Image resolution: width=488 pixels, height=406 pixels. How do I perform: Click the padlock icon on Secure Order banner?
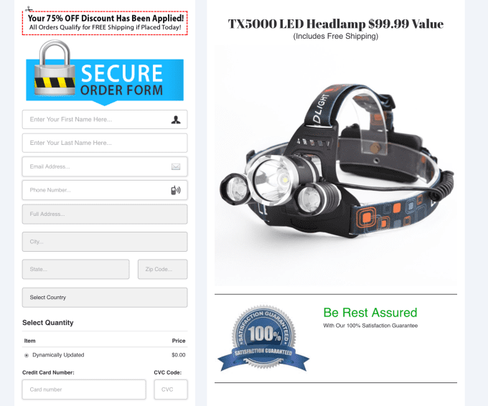pyautogui.click(x=55, y=67)
